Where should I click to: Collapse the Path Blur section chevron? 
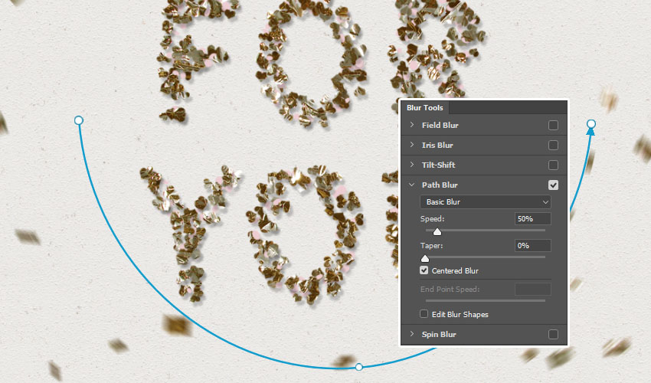[411, 185]
